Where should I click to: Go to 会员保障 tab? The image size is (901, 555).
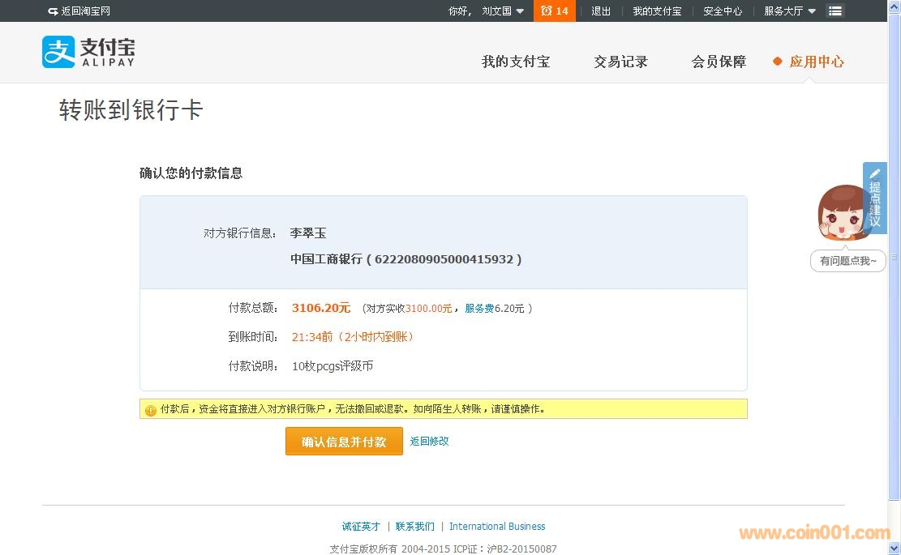[719, 62]
